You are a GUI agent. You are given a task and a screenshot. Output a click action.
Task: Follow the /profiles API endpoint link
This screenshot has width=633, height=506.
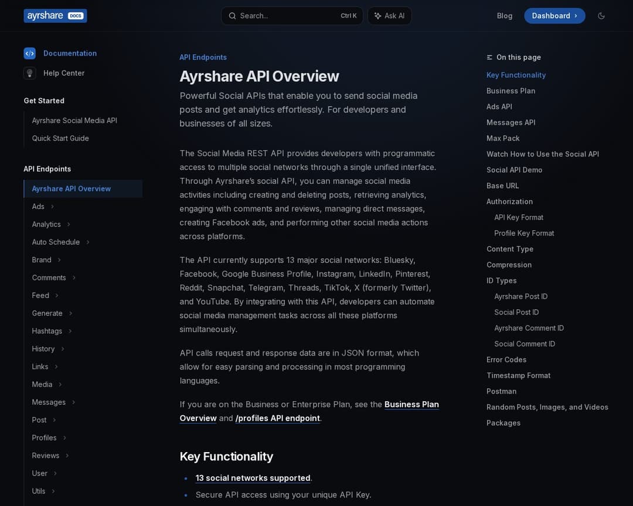pyautogui.click(x=277, y=418)
